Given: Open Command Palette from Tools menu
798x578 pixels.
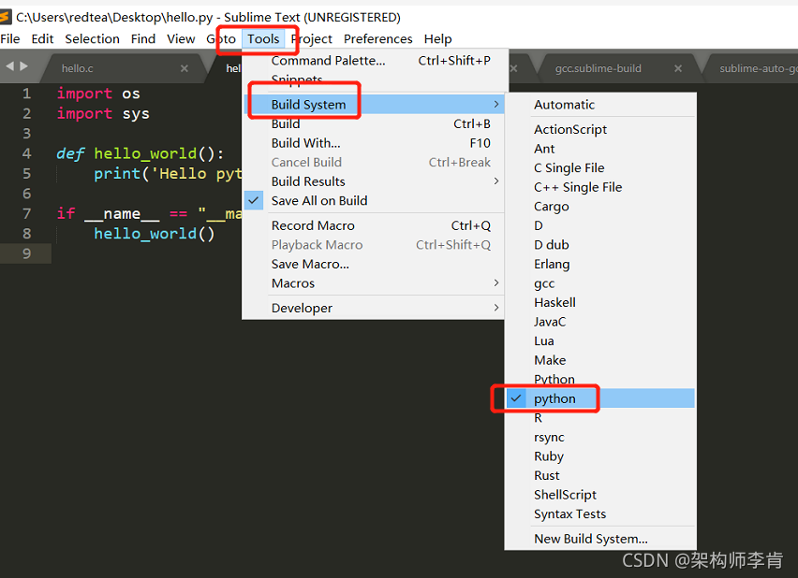Looking at the screenshot, I should tap(375, 61).
